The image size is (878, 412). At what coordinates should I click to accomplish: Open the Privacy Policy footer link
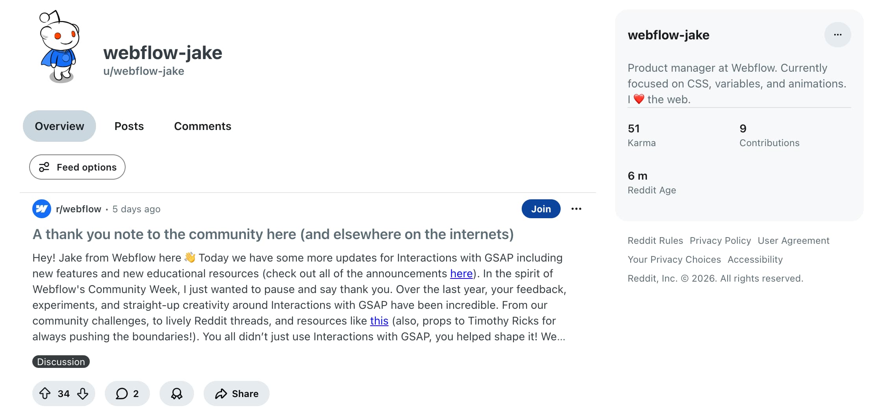[x=720, y=241]
